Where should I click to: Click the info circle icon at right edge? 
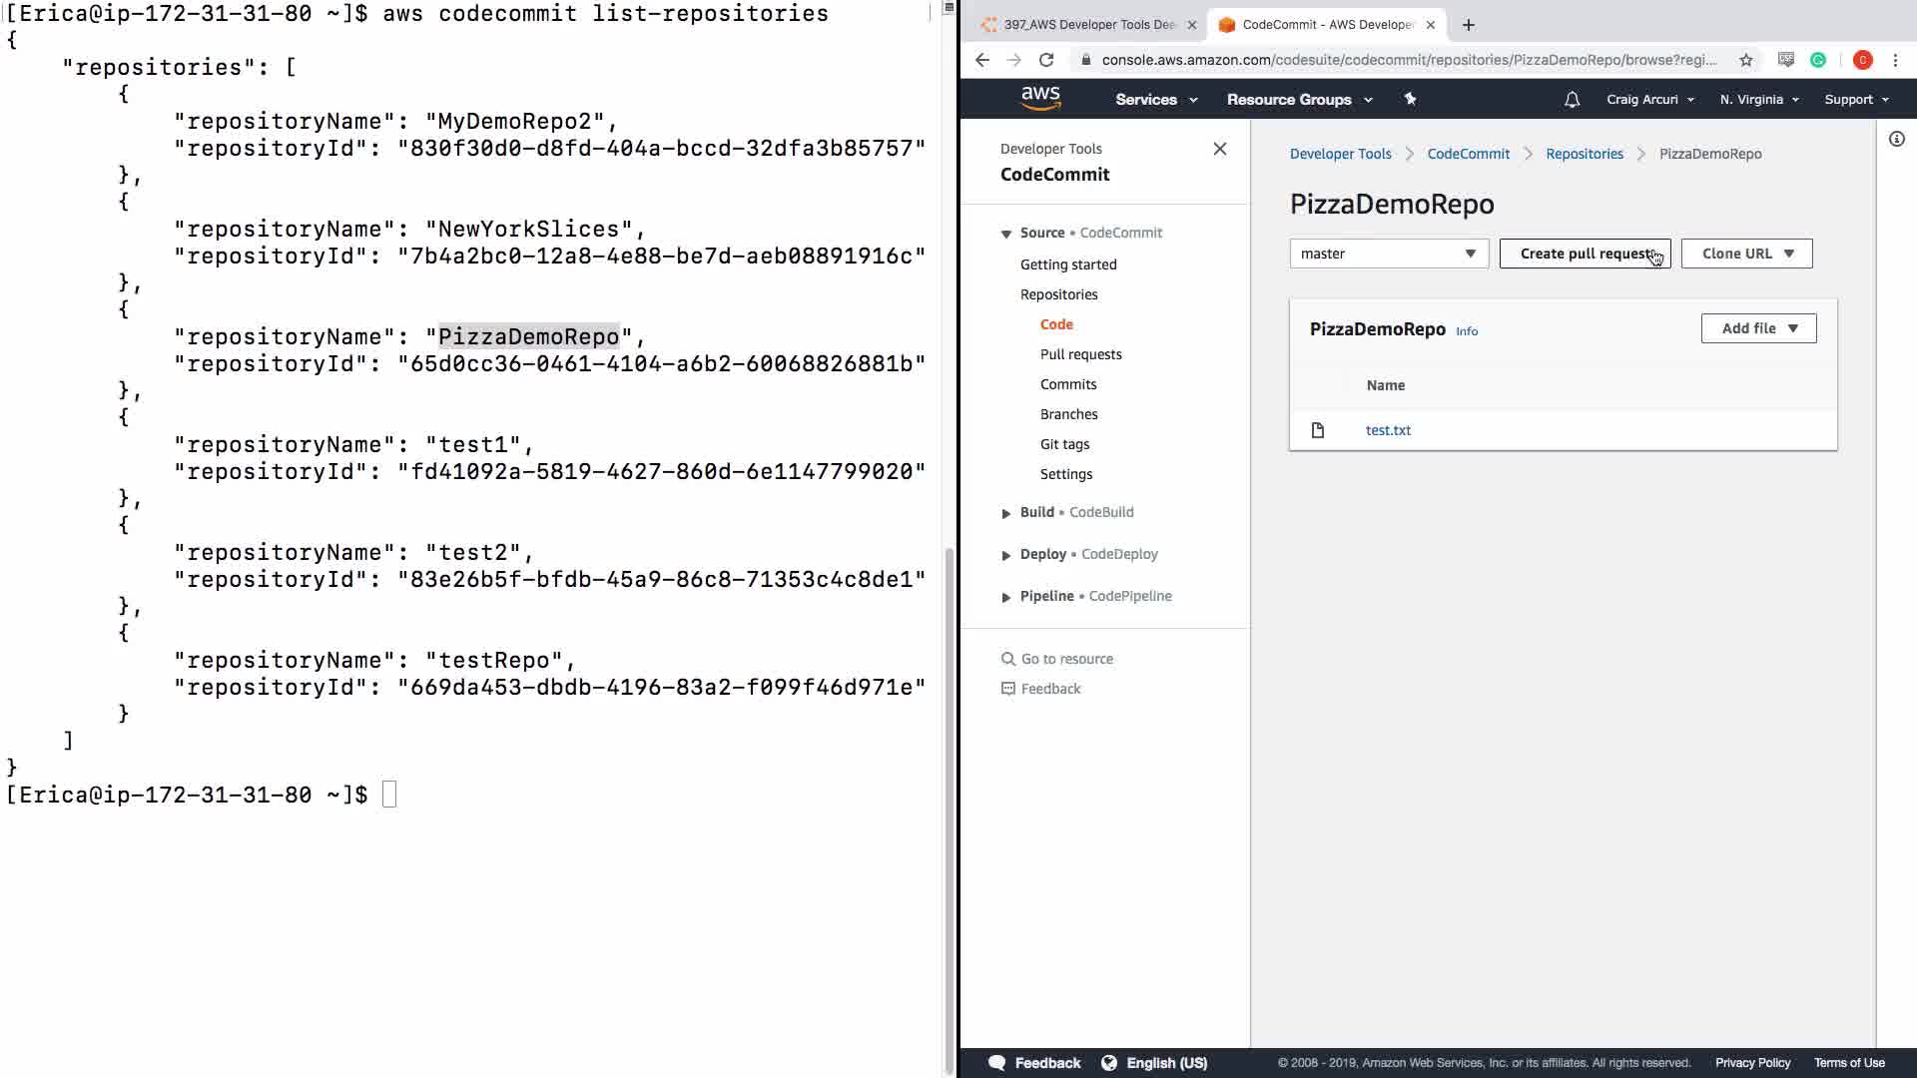tap(1896, 140)
